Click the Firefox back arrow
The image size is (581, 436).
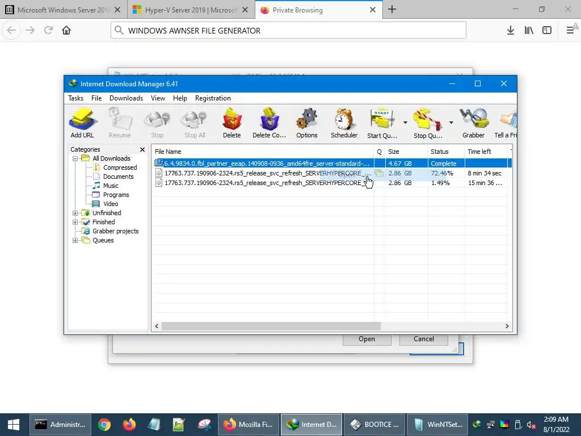coord(11,30)
